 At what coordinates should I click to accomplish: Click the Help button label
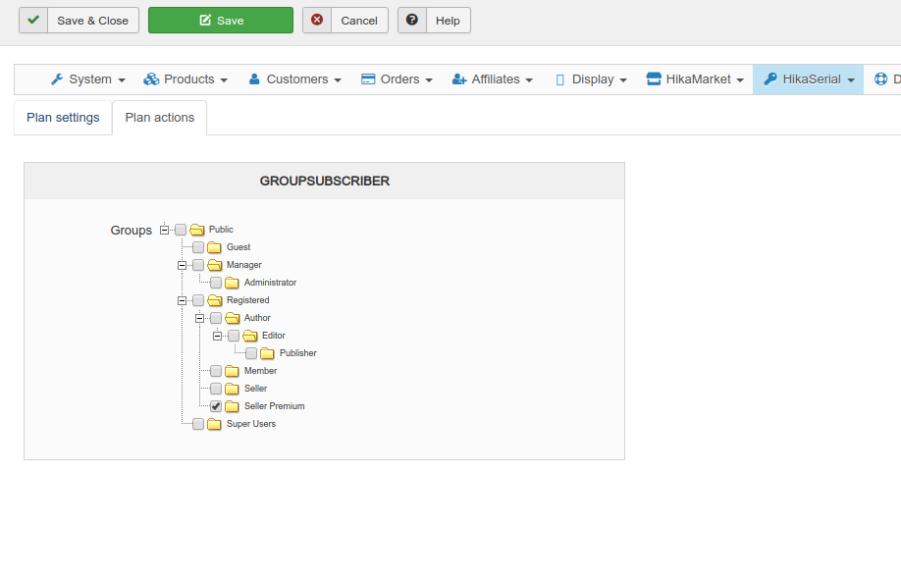pos(448,21)
